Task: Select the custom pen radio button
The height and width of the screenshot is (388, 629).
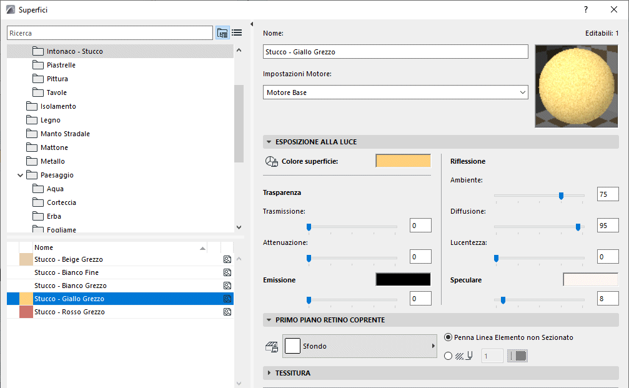Action: tap(448, 356)
